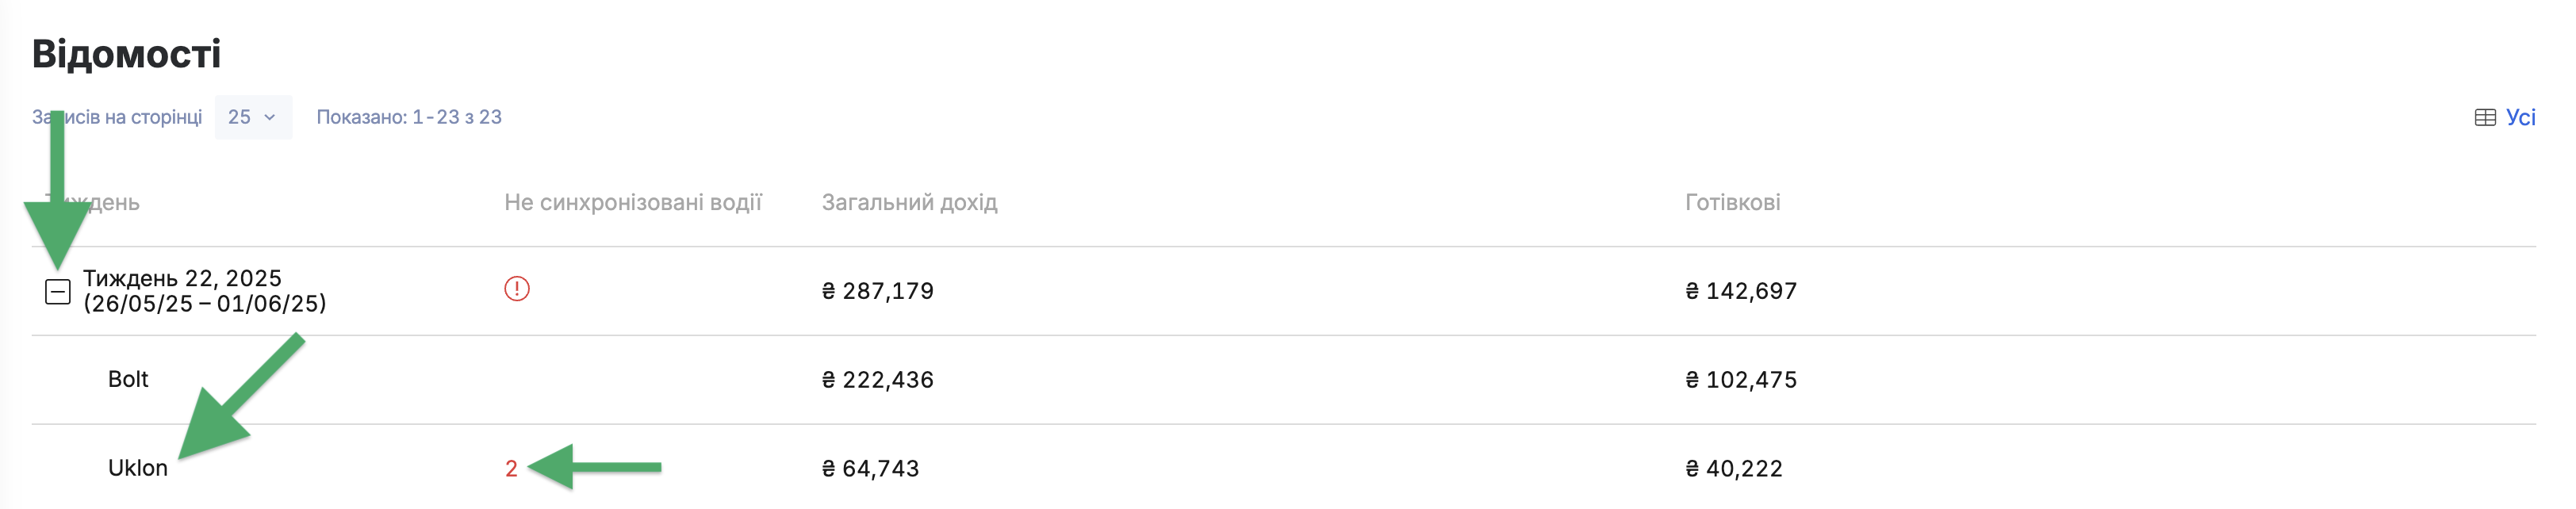Image resolution: width=2576 pixels, height=509 pixels.
Task: Select the Усі view link
Action: pyautogui.click(x=2520, y=117)
